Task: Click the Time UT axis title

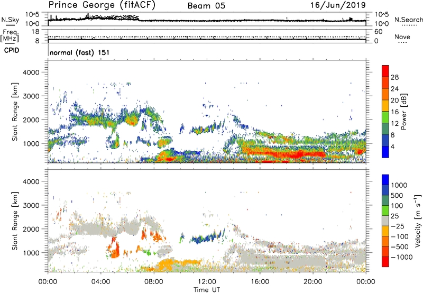Action: [207, 290]
